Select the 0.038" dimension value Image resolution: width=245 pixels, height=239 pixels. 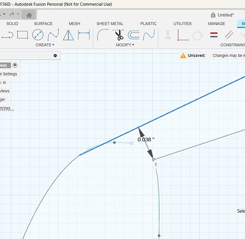(x=146, y=140)
